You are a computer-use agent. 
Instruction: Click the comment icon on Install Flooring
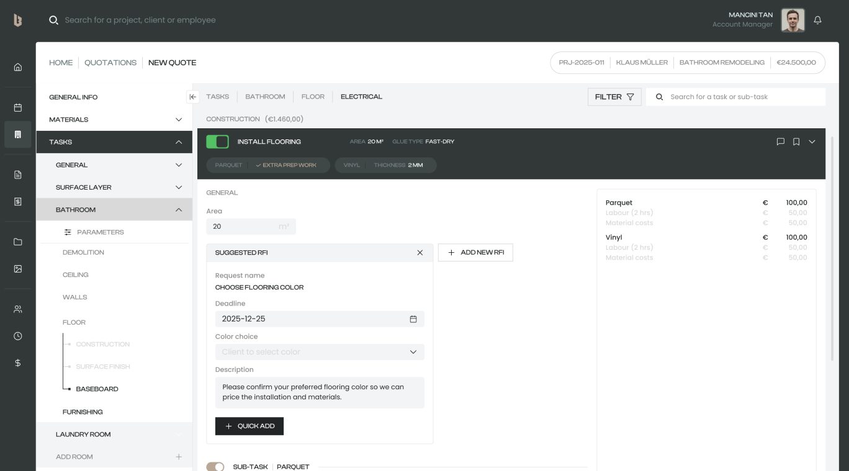[x=781, y=142]
